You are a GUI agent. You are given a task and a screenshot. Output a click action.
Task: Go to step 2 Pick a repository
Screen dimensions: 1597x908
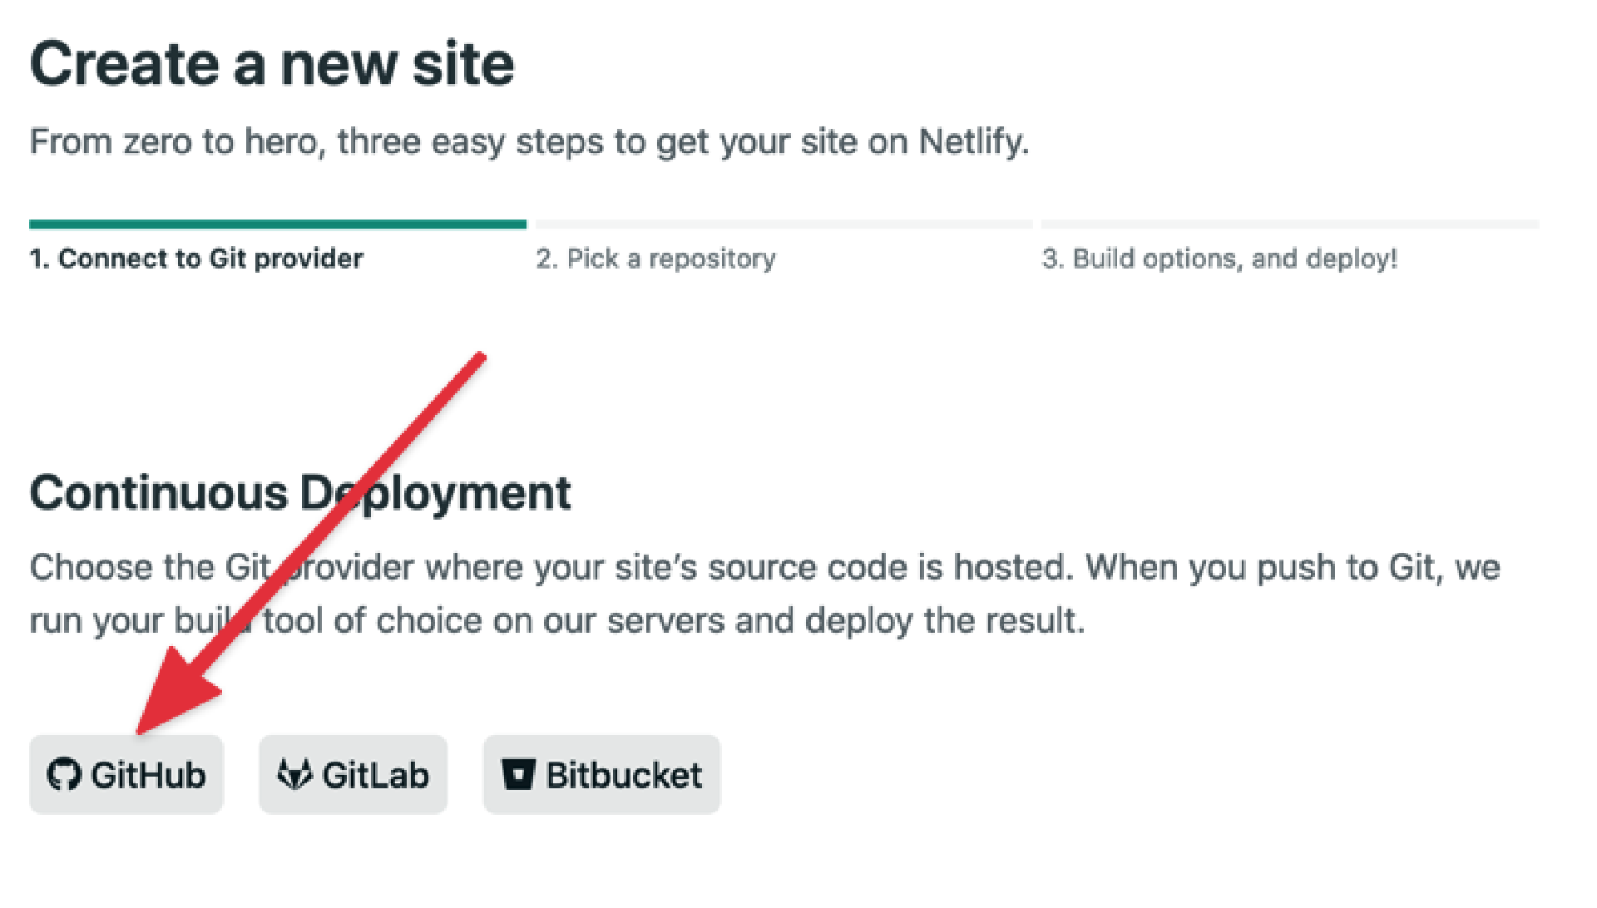coord(655,259)
